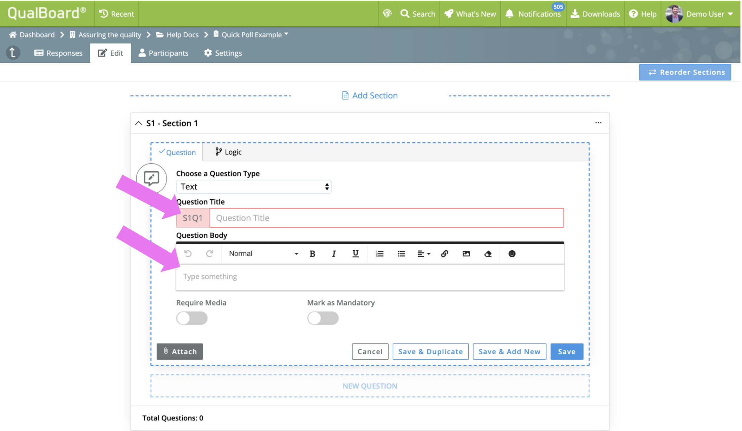Open the emoji picker icon

coord(512,254)
